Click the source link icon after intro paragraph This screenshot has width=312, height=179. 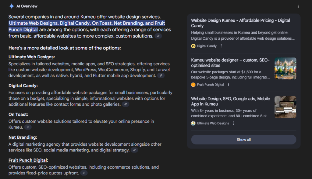(x=158, y=36)
